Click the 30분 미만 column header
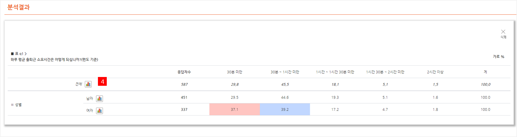Screen dimensions: 517x137 click(x=235, y=72)
